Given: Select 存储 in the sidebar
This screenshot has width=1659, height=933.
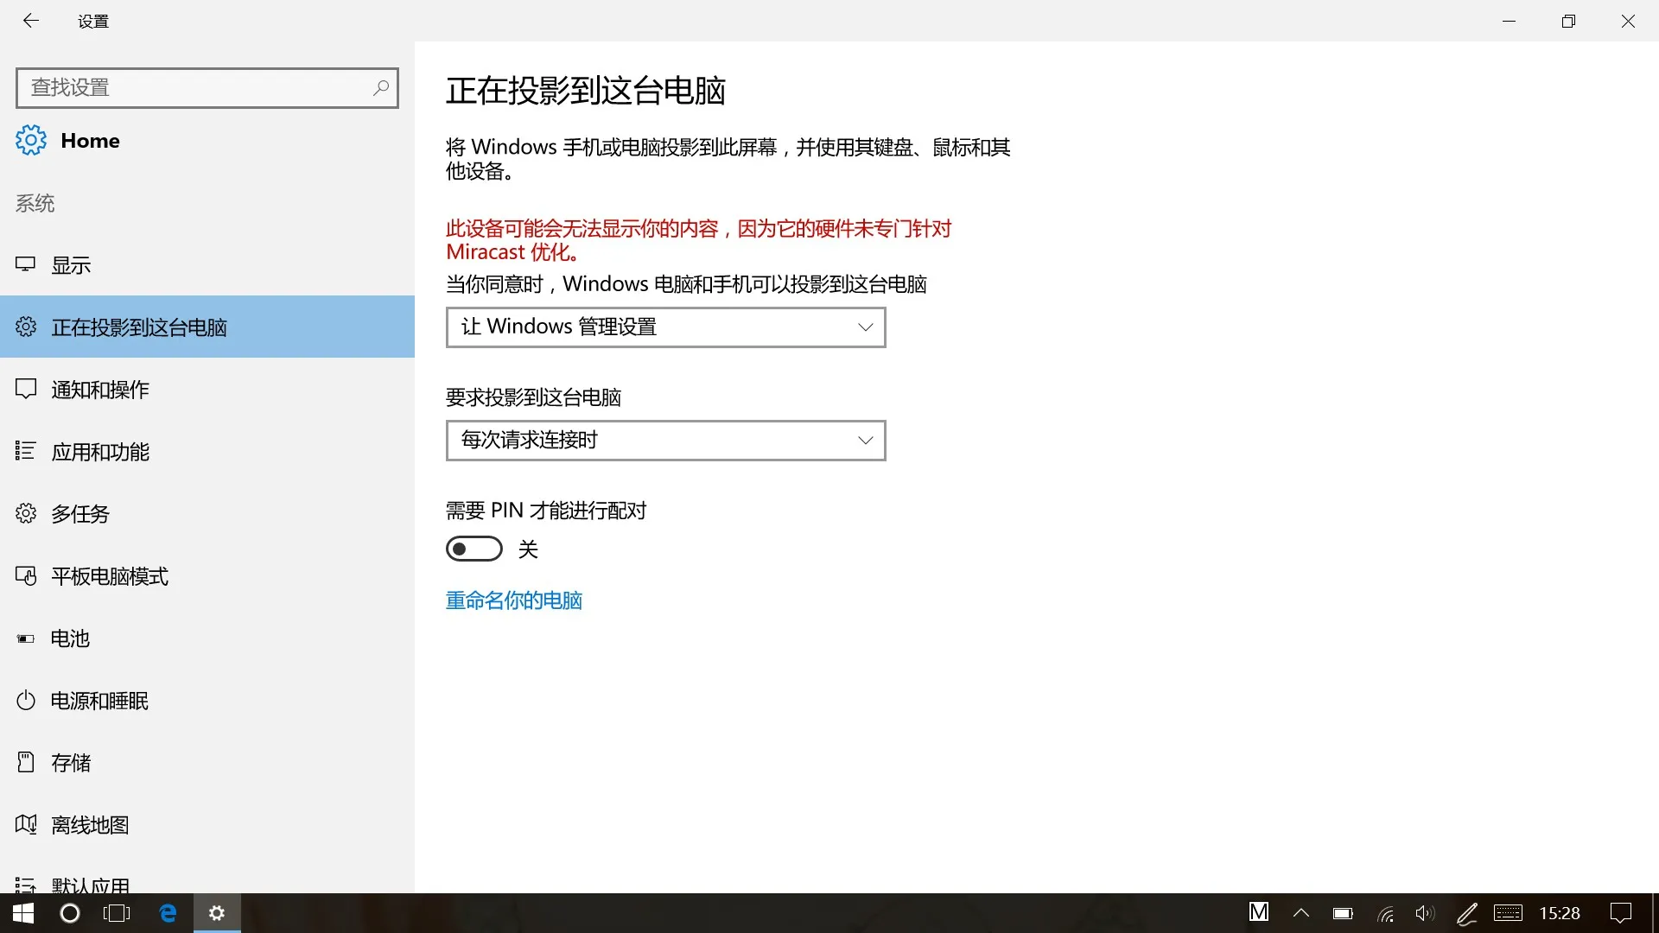Looking at the screenshot, I should [x=207, y=762].
